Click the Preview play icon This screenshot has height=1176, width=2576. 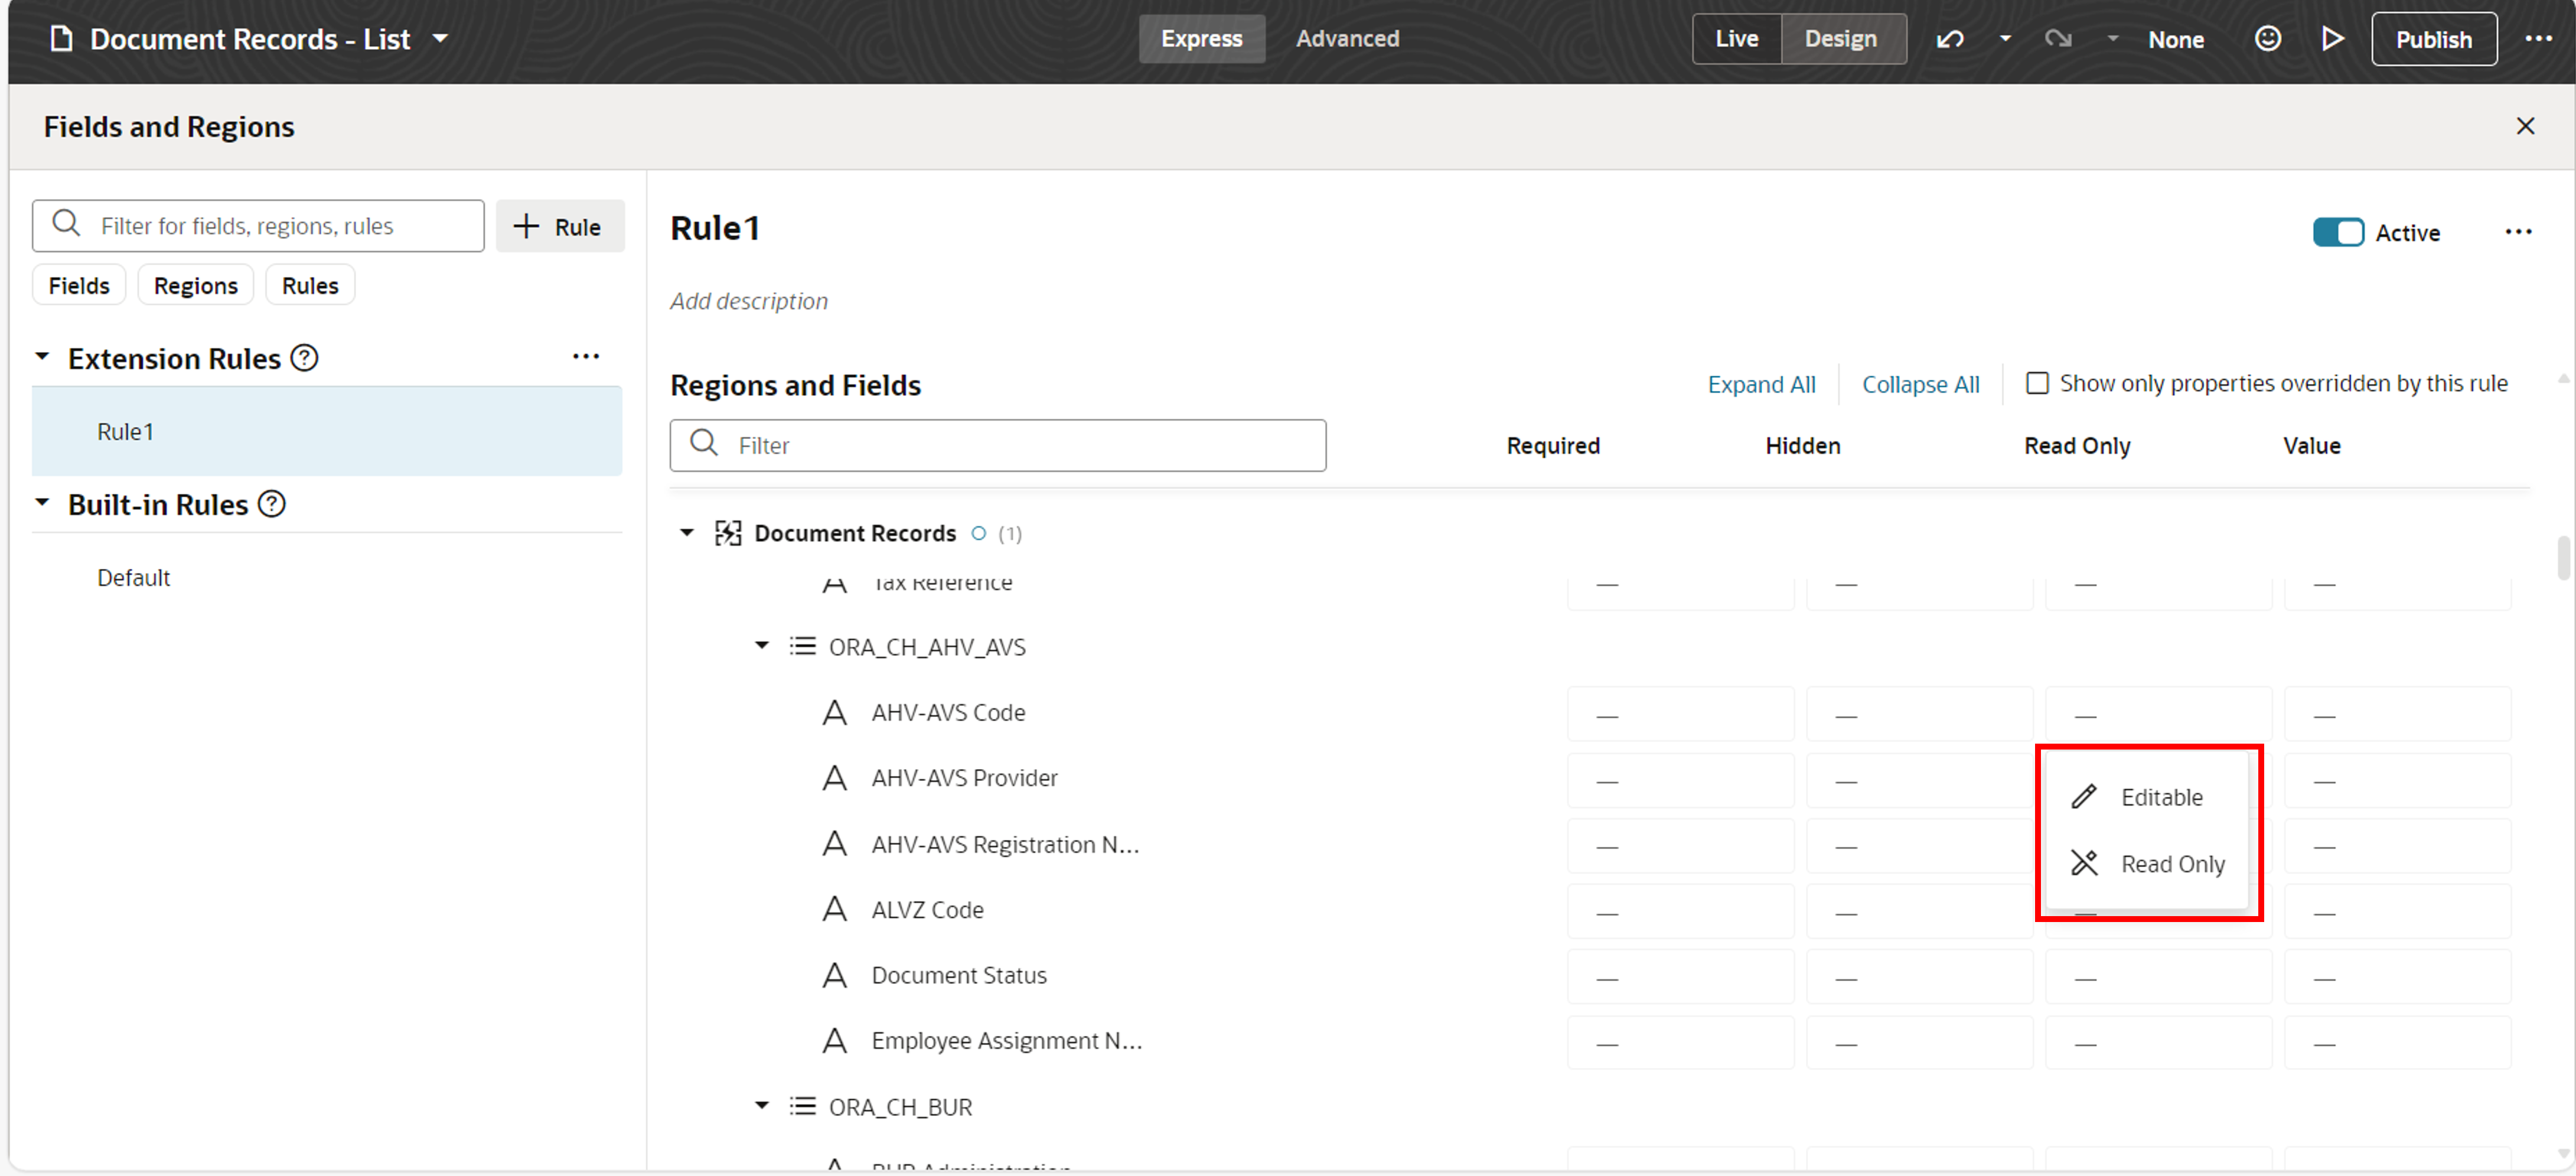[x=2332, y=39]
